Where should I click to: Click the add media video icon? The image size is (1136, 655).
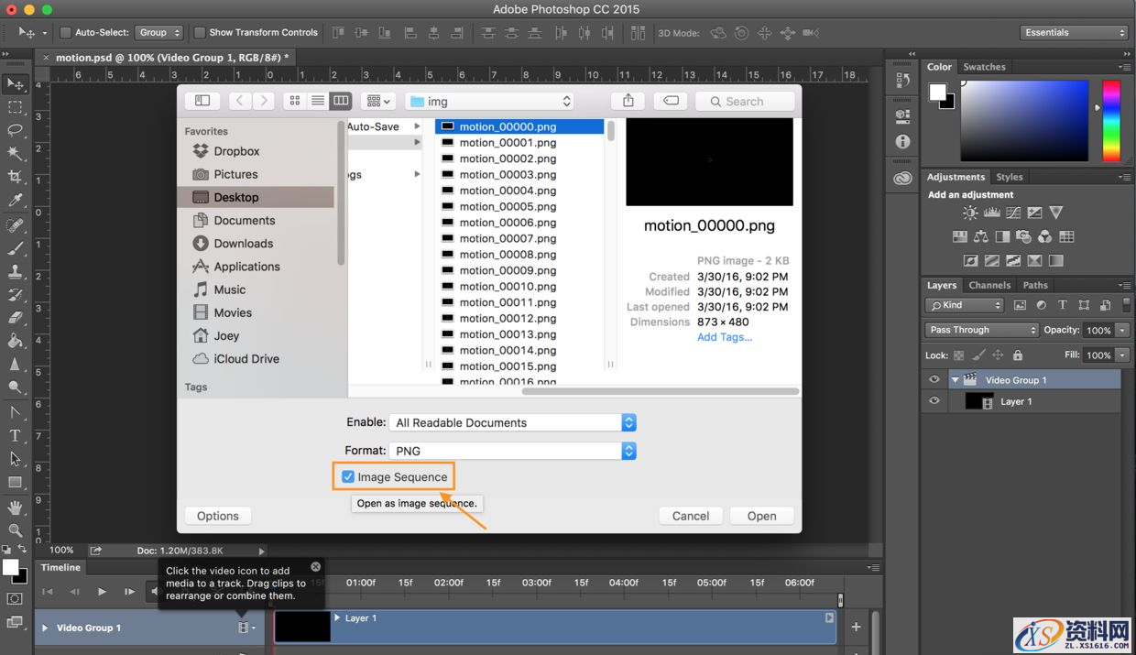(244, 628)
